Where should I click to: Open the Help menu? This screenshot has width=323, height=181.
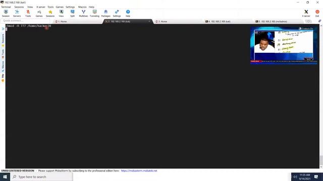91,7
